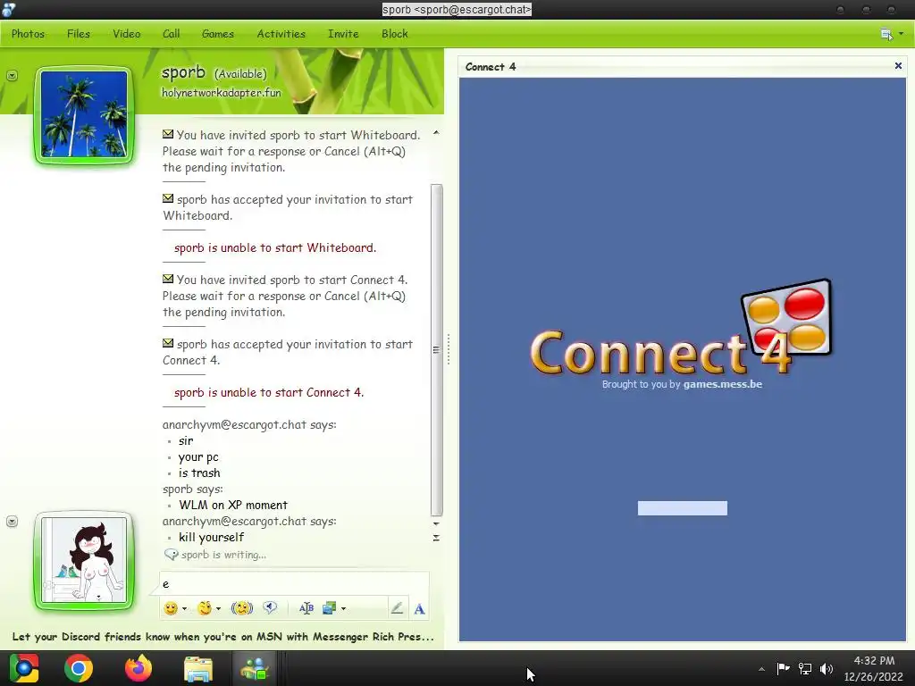
Task: Click your own display picture thumbnail
Action: [x=84, y=560]
